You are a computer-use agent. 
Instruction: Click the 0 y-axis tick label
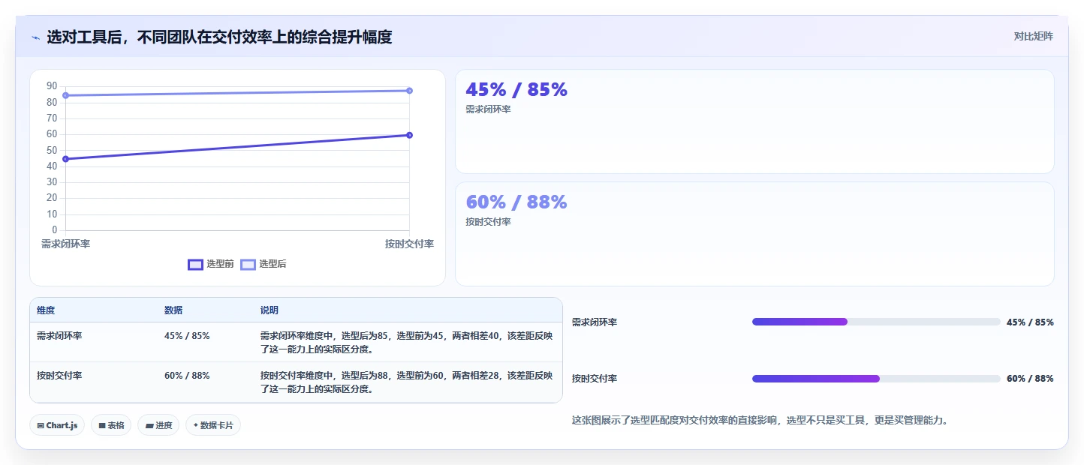click(x=55, y=229)
